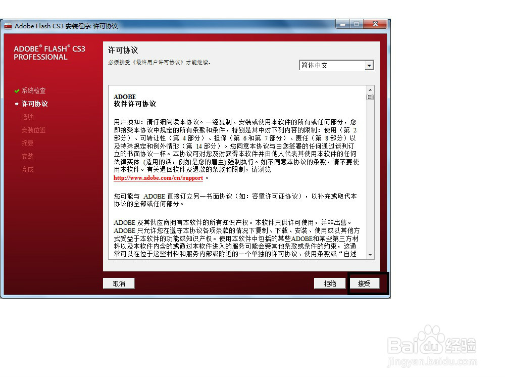Select 完成 step in sidebar
Image resolution: width=505 pixels, height=379 pixels.
point(27,169)
